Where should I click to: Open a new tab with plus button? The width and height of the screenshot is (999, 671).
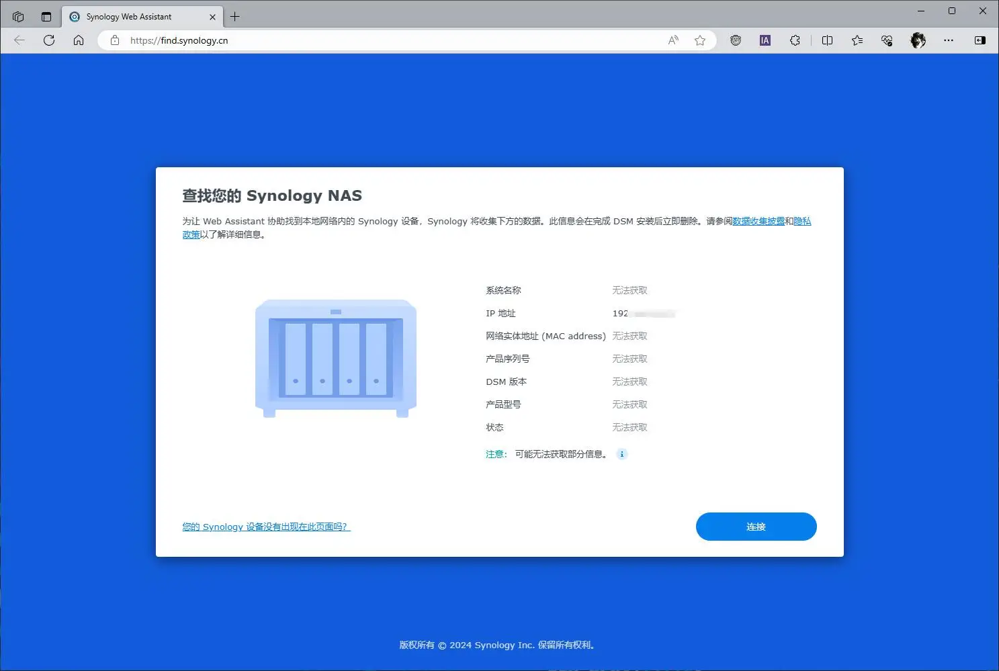(x=234, y=17)
